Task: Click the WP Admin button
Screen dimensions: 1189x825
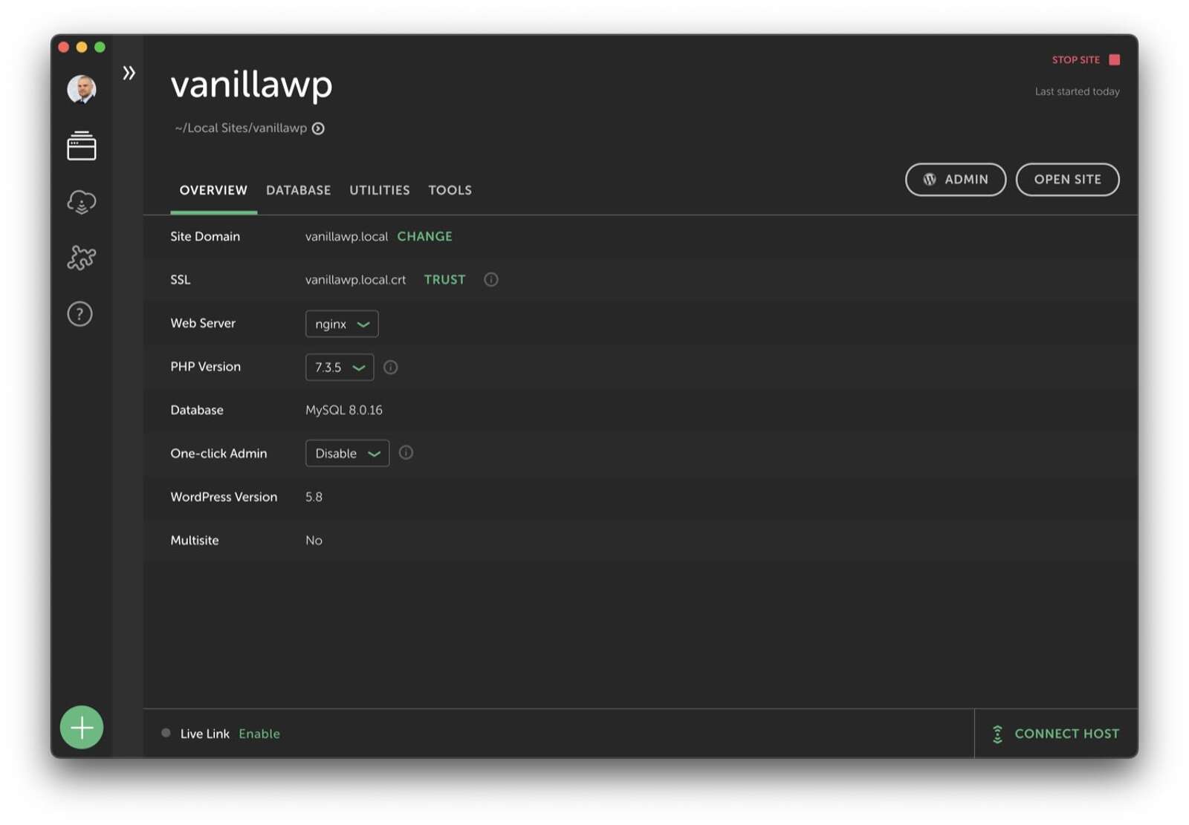Action: (x=956, y=180)
